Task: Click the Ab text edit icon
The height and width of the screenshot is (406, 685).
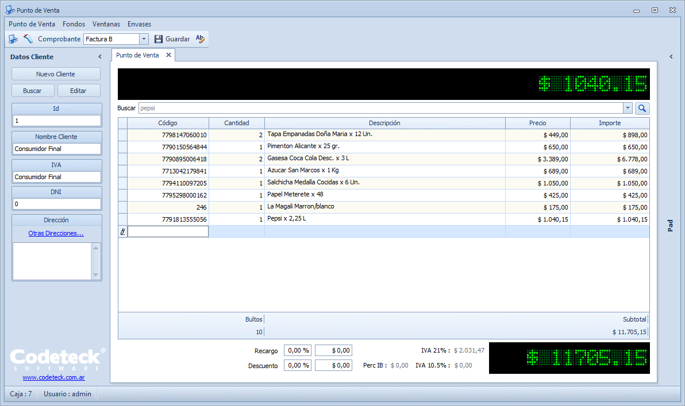Action: (x=200, y=39)
